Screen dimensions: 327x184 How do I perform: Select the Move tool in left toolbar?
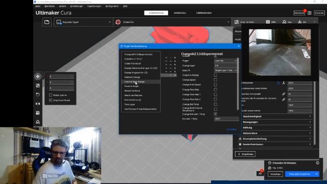tap(38, 76)
